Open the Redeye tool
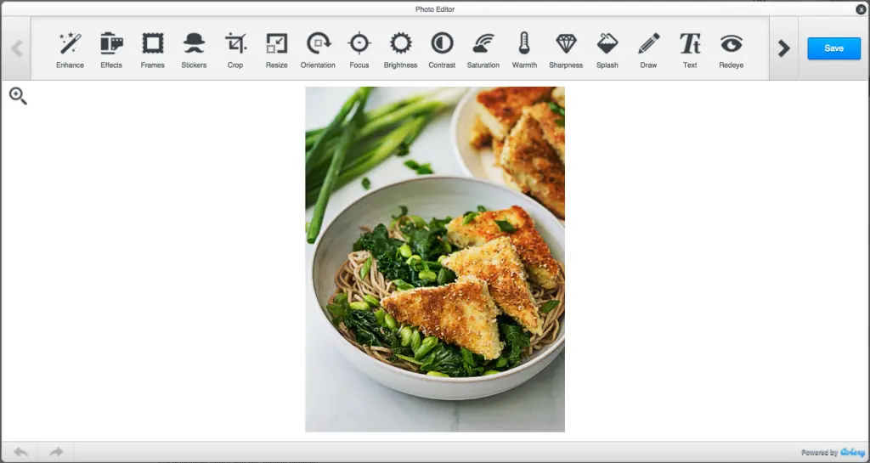The height and width of the screenshot is (463, 870). click(732, 50)
